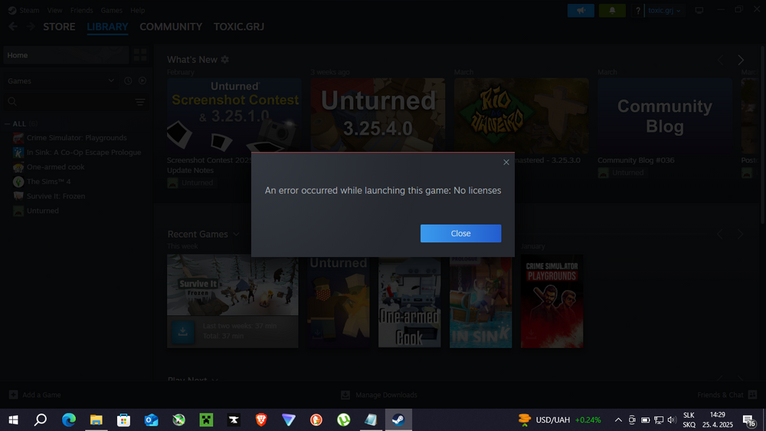The width and height of the screenshot is (766, 431).
Task: Dismiss error dialog with X icon
Action: point(506,163)
